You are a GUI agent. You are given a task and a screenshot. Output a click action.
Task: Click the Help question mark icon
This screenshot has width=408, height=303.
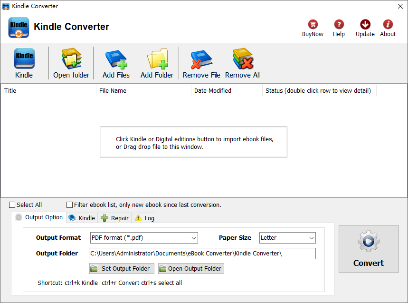pyautogui.click(x=339, y=24)
